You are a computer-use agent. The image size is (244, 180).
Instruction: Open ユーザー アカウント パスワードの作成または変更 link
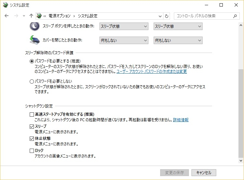click(152, 71)
